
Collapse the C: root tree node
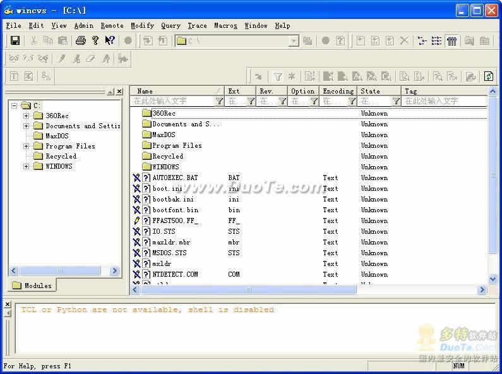tap(14, 106)
